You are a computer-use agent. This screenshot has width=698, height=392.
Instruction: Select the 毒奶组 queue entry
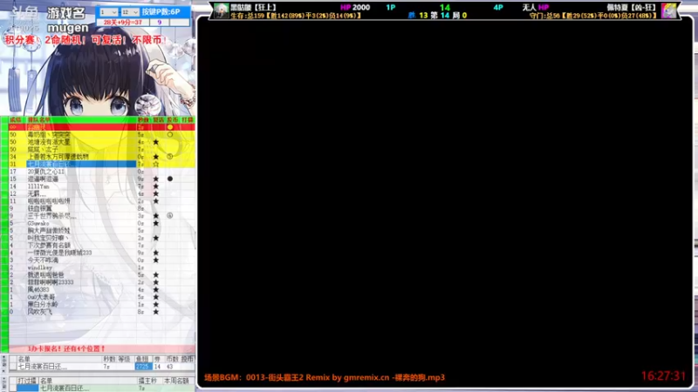click(x=49, y=135)
